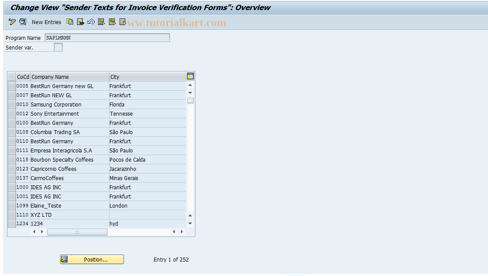Click the Copy As icon

click(x=70, y=22)
